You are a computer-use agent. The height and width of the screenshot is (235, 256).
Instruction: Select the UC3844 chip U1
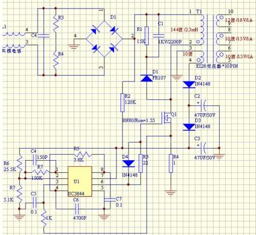click(79, 181)
